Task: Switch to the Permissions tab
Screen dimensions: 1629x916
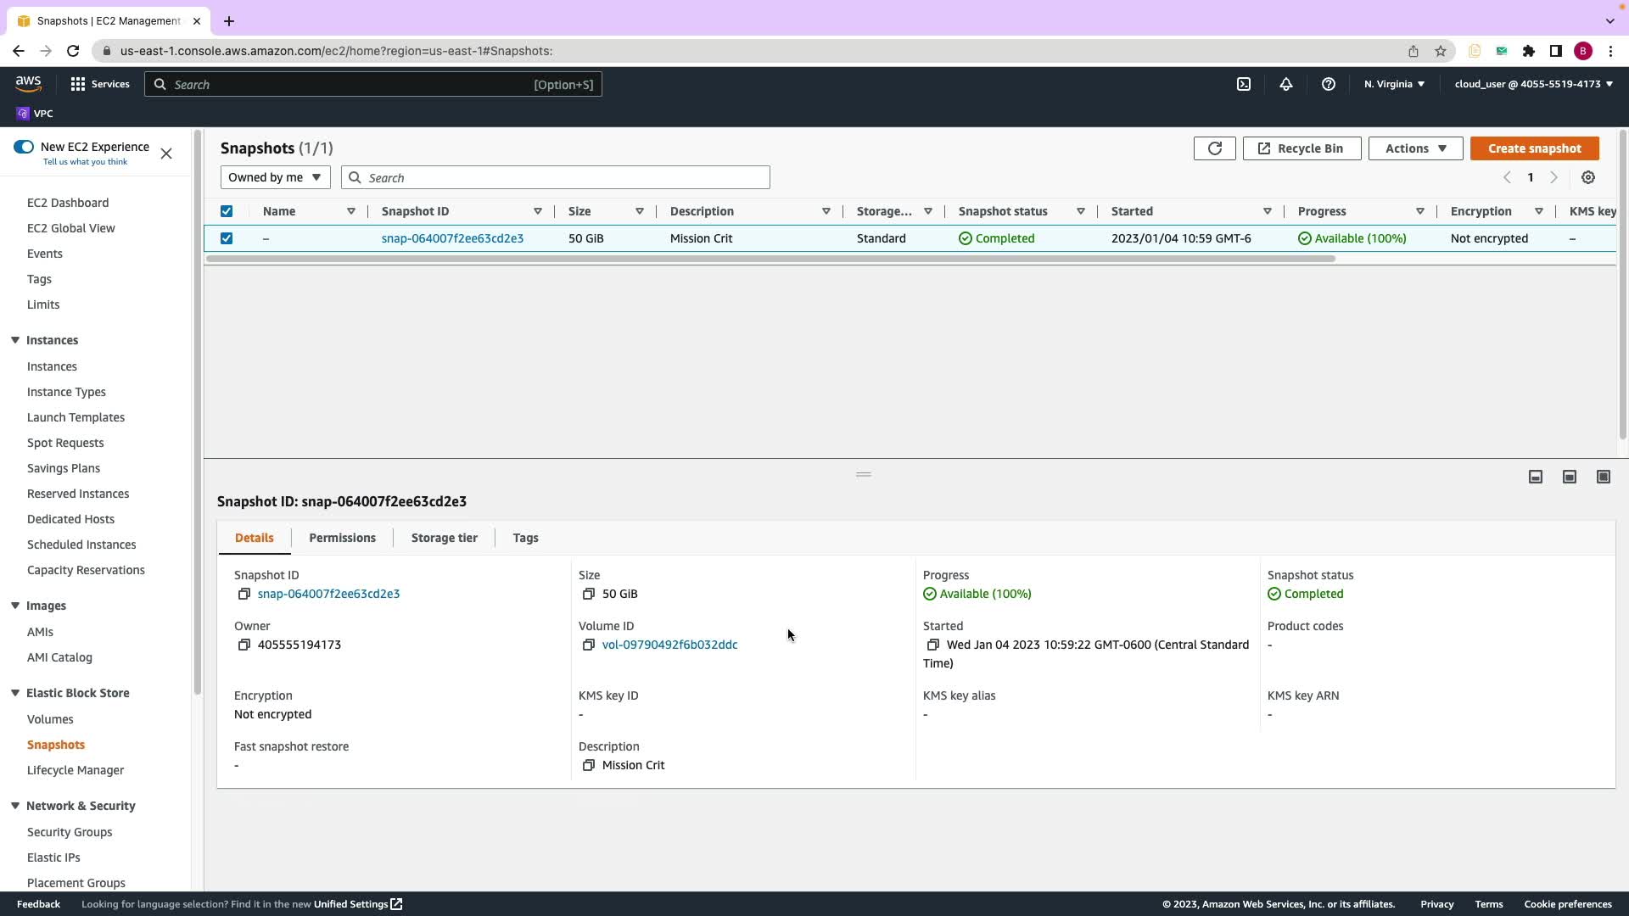Action: (342, 538)
